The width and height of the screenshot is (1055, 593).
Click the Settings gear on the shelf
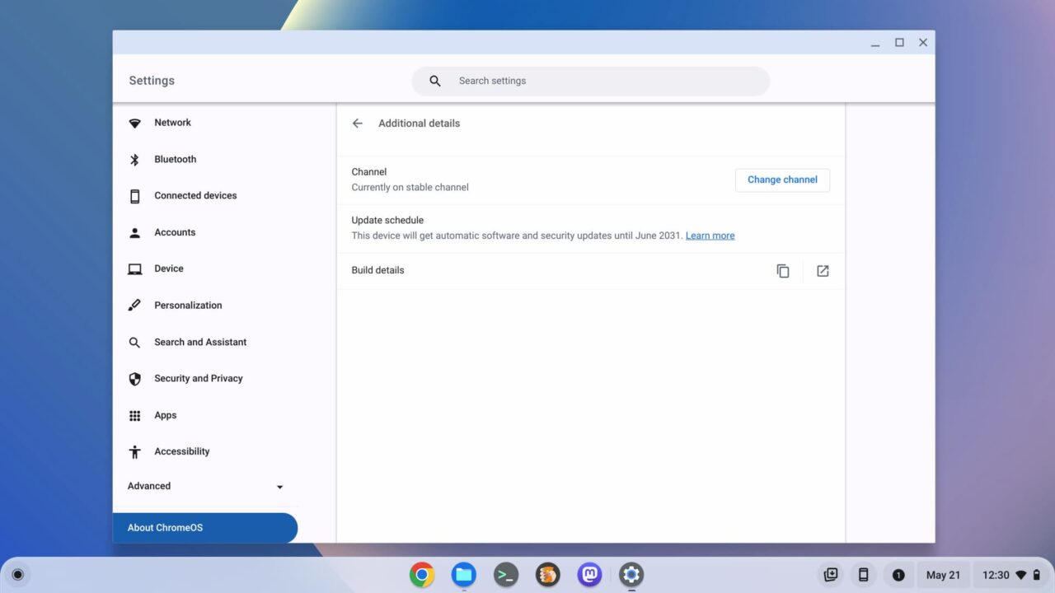pos(631,575)
